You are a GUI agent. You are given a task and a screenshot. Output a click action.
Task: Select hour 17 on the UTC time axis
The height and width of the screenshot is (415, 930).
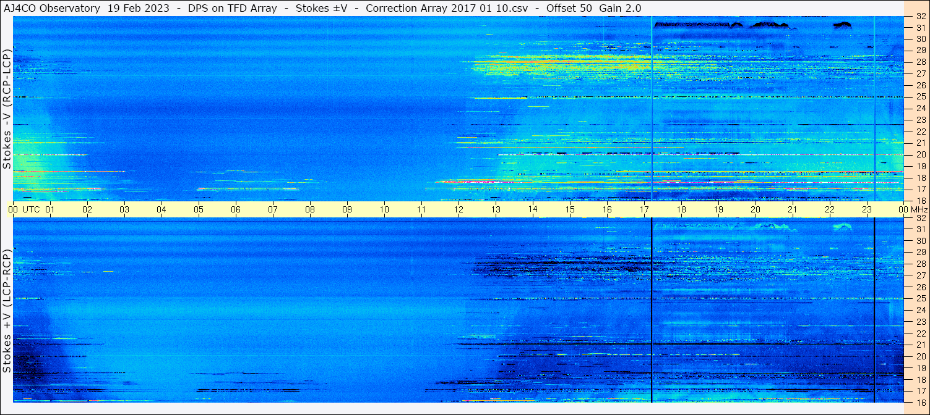[x=644, y=209]
